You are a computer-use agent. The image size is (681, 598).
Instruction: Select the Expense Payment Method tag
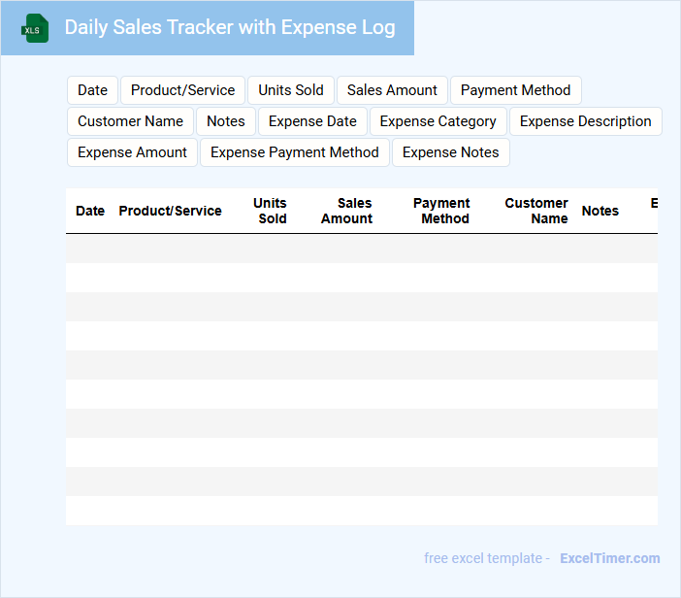(295, 152)
